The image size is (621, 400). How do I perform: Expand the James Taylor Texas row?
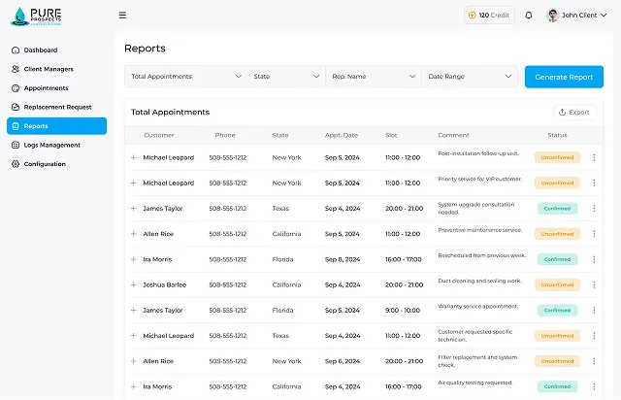click(x=134, y=208)
